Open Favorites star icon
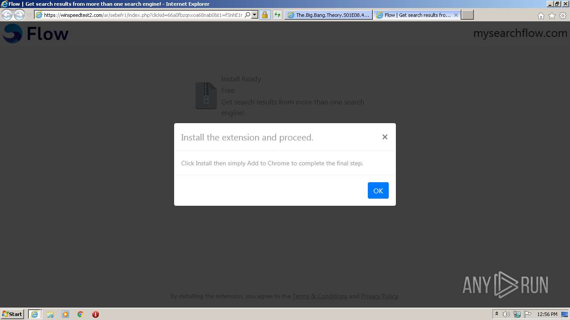The image size is (570, 320). click(x=552, y=16)
